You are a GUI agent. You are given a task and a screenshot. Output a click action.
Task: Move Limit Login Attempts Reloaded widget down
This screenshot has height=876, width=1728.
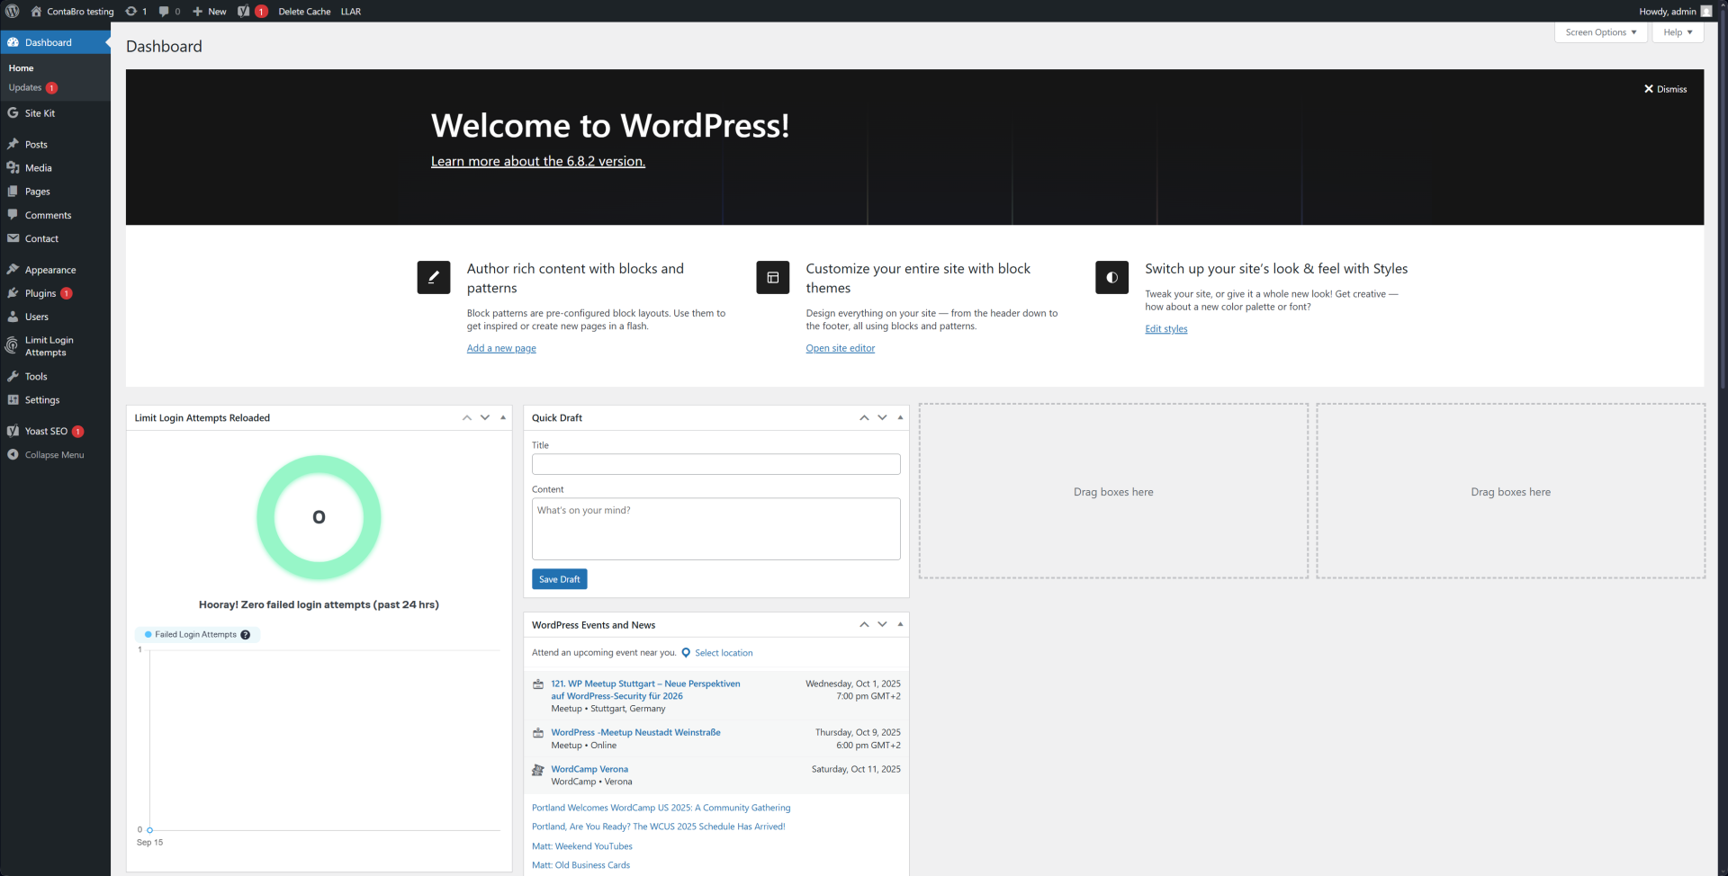pyautogui.click(x=485, y=418)
